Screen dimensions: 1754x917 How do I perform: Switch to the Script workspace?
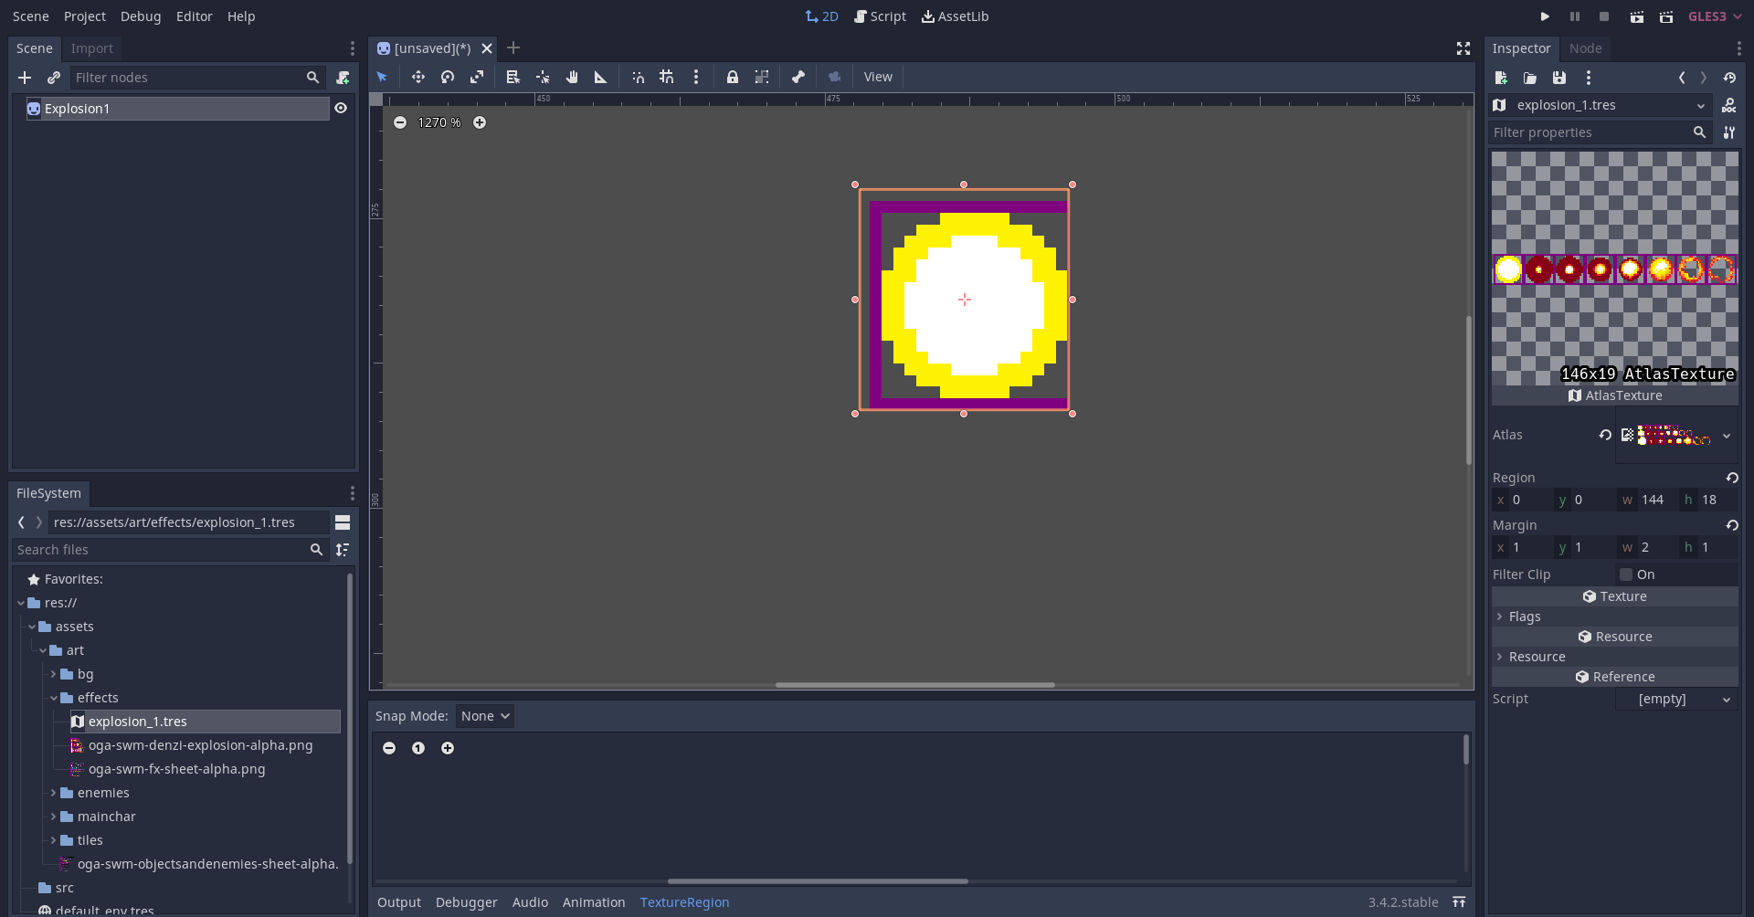[880, 16]
